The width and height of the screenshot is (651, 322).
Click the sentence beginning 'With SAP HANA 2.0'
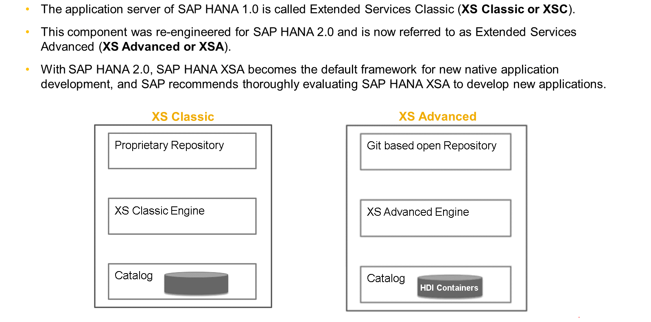(323, 77)
